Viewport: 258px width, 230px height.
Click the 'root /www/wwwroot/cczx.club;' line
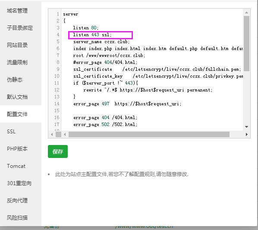pyautogui.click(x=109, y=55)
